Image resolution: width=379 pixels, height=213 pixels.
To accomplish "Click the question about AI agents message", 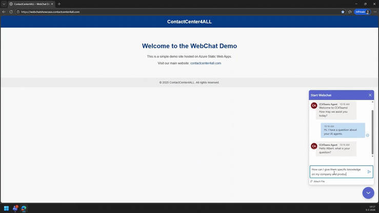I will (x=343, y=130).
